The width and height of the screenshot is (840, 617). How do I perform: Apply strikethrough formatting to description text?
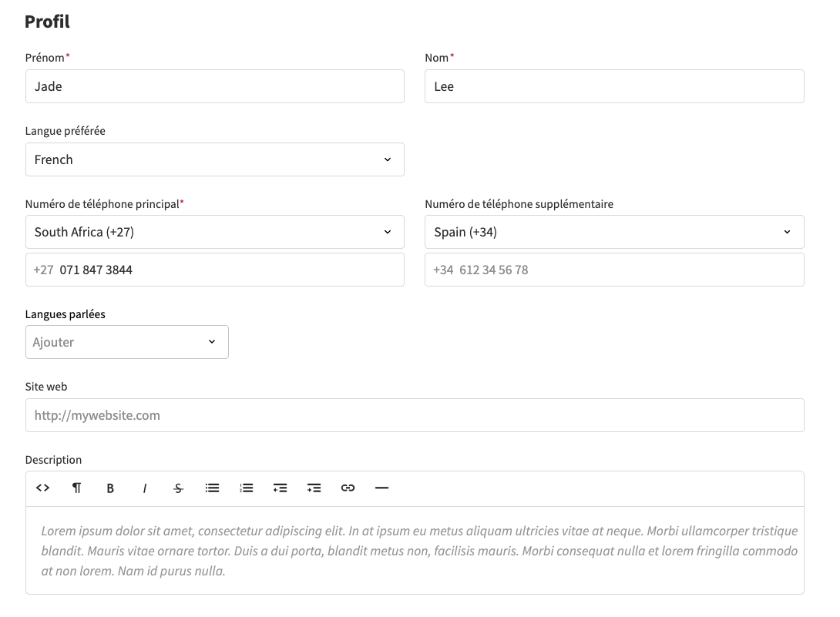[x=178, y=488]
